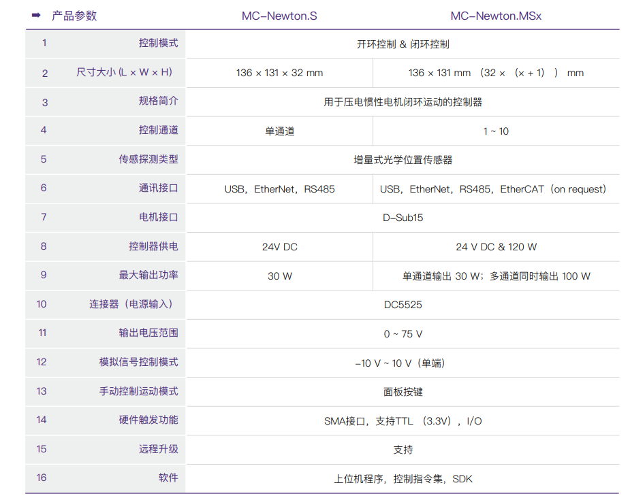Select the 面板按键 value cell
Viewport: 630px width, 498px height.
pyautogui.click(x=403, y=392)
